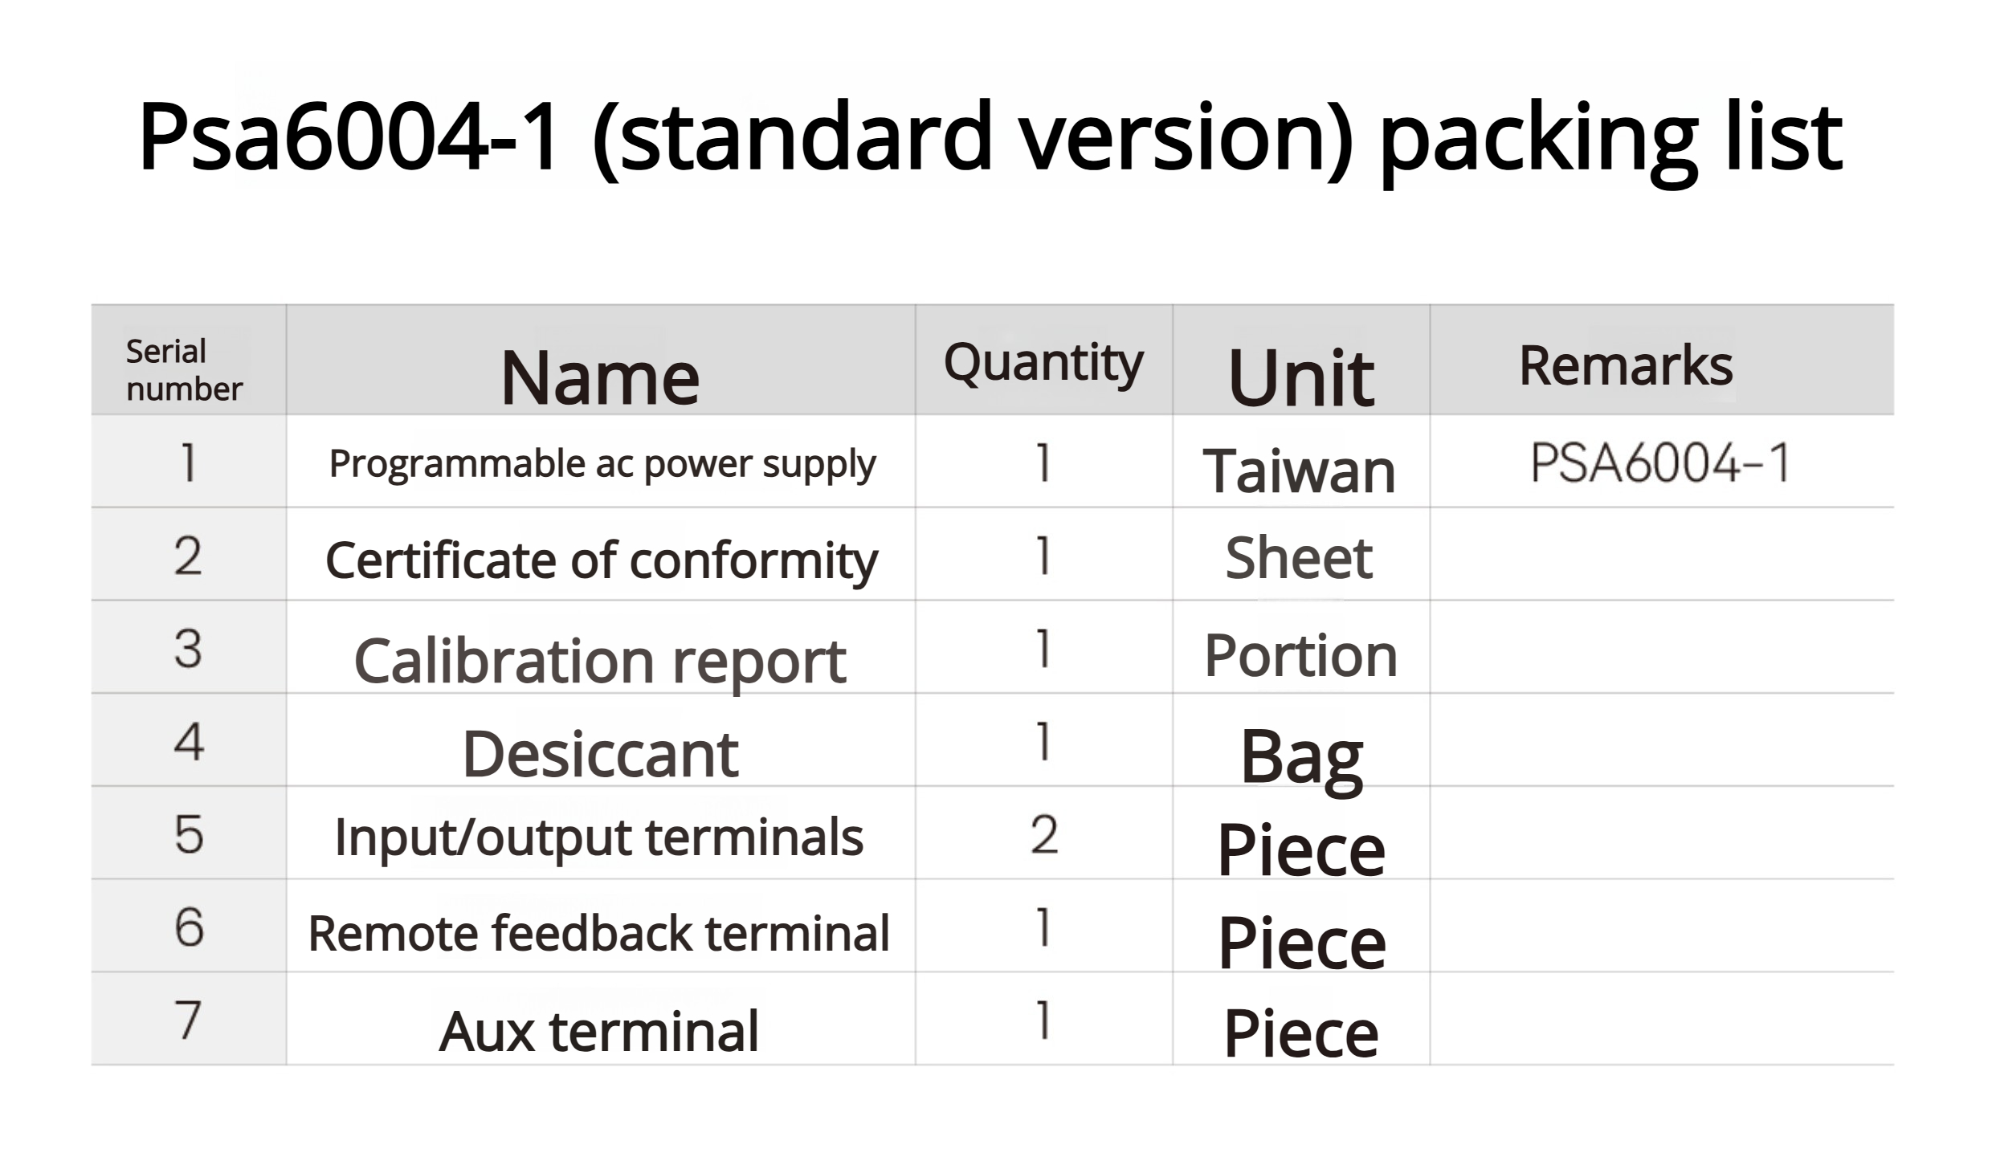Click the packing list title text

point(990,136)
